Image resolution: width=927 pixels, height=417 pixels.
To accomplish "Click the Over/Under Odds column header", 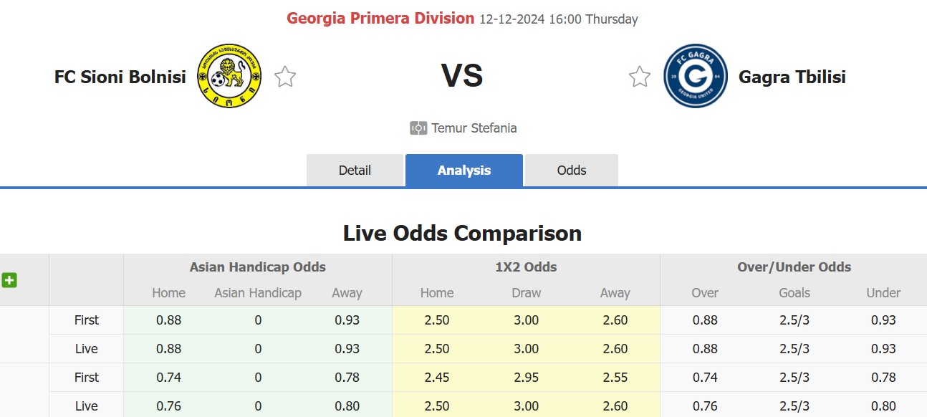I will point(794,267).
